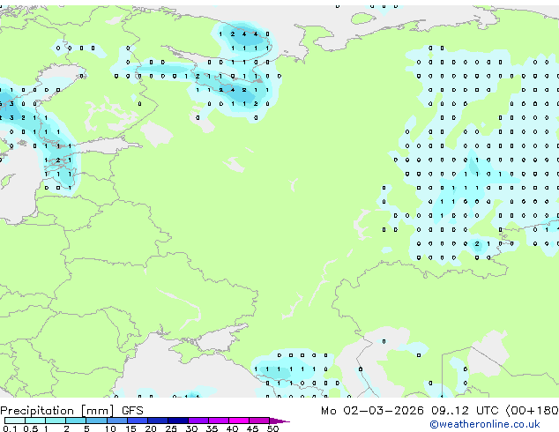Click the 20–25 mm legend swatch
This screenshot has height=432, width=559.
pos(158,421)
